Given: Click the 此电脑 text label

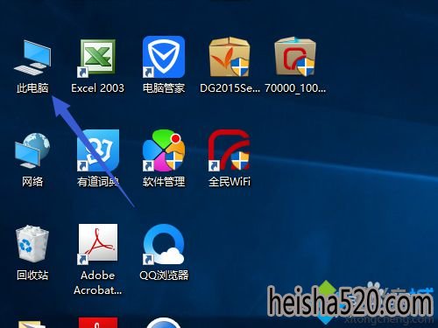Looking at the screenshot, I should [32, 87].
